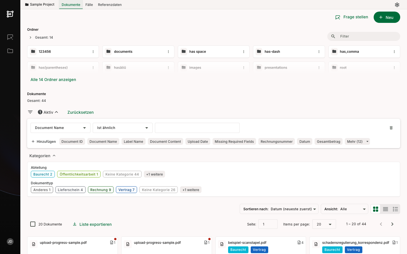Select all 20 Dokumente checkbox
Viewport: 407px width, 254px height.
33,224
